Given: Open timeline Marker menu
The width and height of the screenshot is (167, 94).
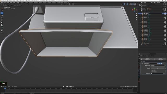Looking at the screenshot, I should pos(15,87).
